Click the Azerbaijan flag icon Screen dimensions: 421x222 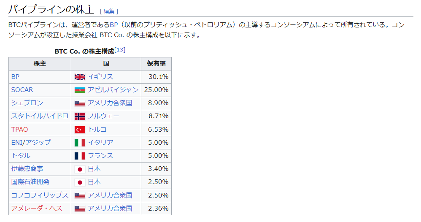coord(80,90)
